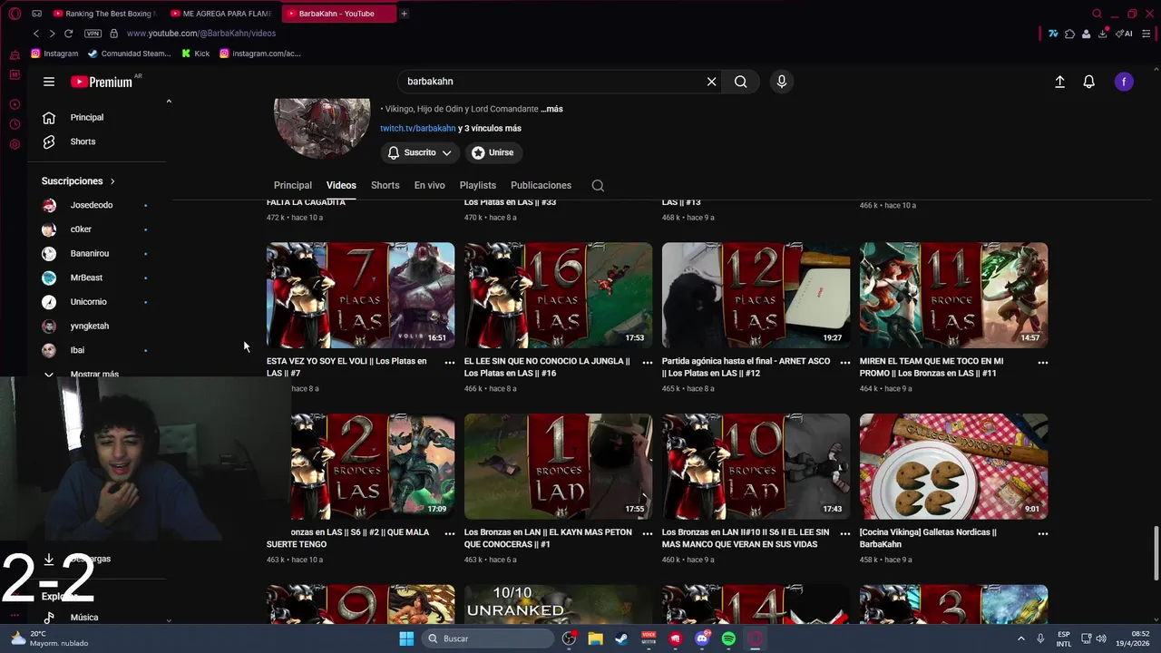Viewport: 1161px width, 653px height.
Task: Open the Comunidad Steam bookmark
Action: pos(129,54)
